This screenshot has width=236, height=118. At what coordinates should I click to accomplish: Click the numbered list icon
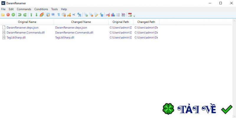pyautogui.click(x=118, y=15)
